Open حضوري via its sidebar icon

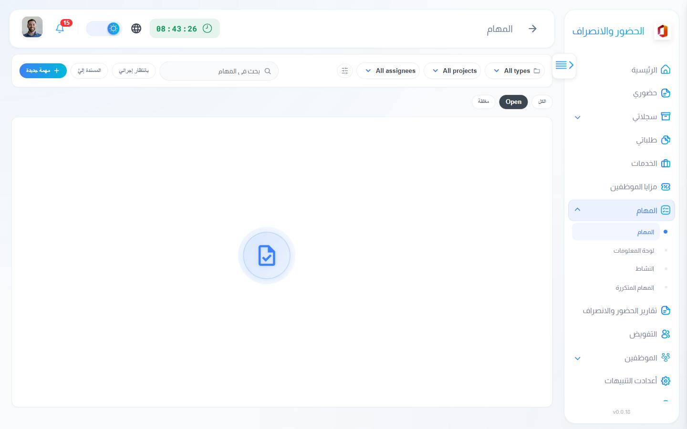coord(666,93)
